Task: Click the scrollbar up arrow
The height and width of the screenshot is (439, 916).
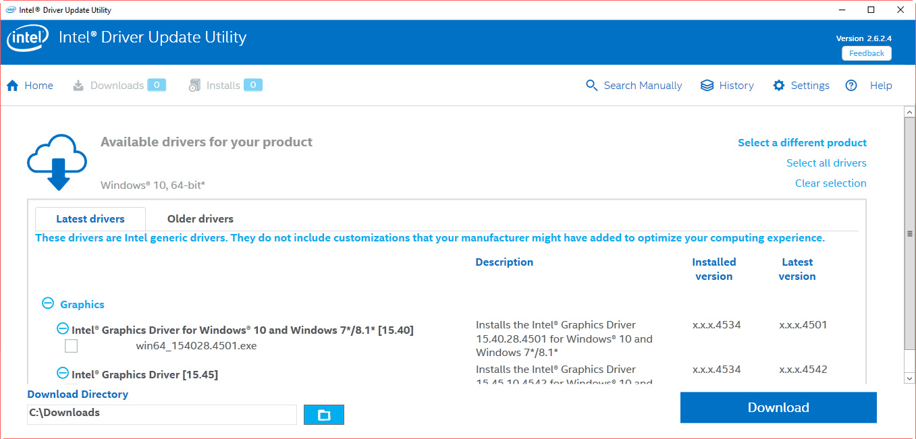Action: pos(910,111)
